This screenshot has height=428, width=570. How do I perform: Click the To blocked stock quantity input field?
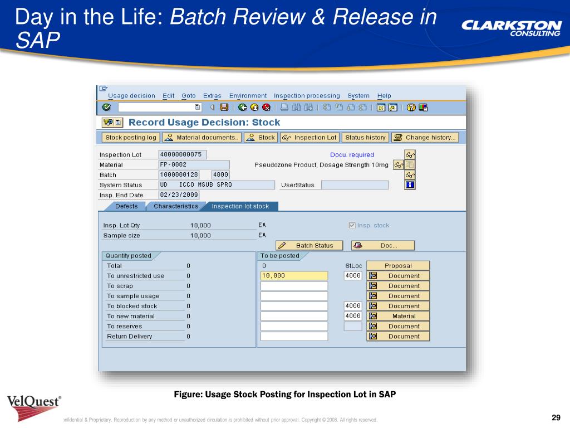pos(294,306)
